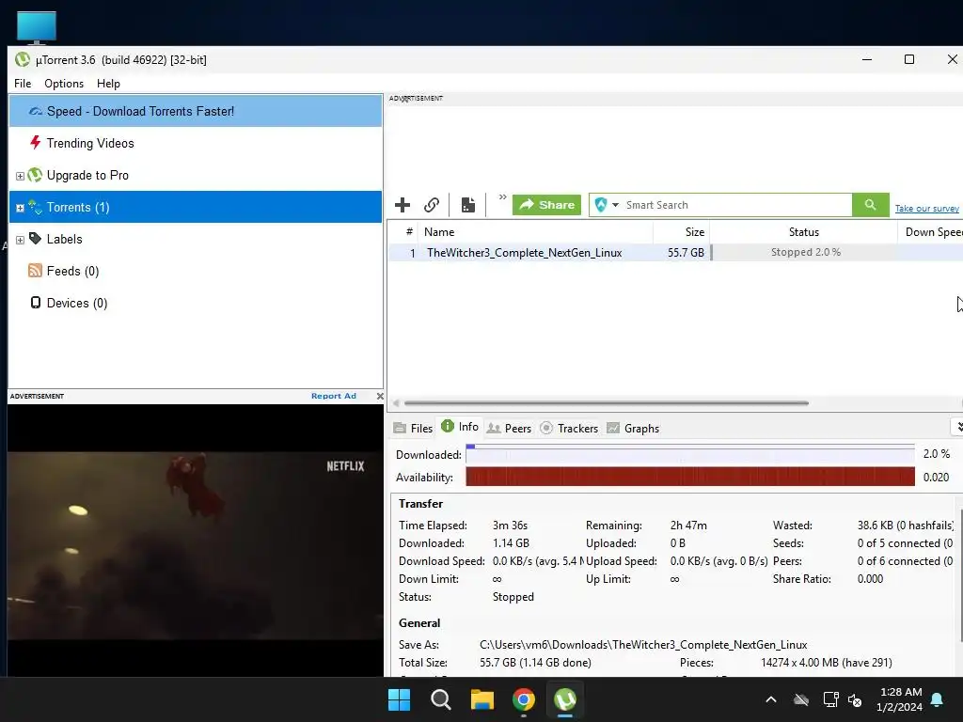Select TheWitcher3_Complete_NextGen_Linux torrent row

(x=675, y=252)
